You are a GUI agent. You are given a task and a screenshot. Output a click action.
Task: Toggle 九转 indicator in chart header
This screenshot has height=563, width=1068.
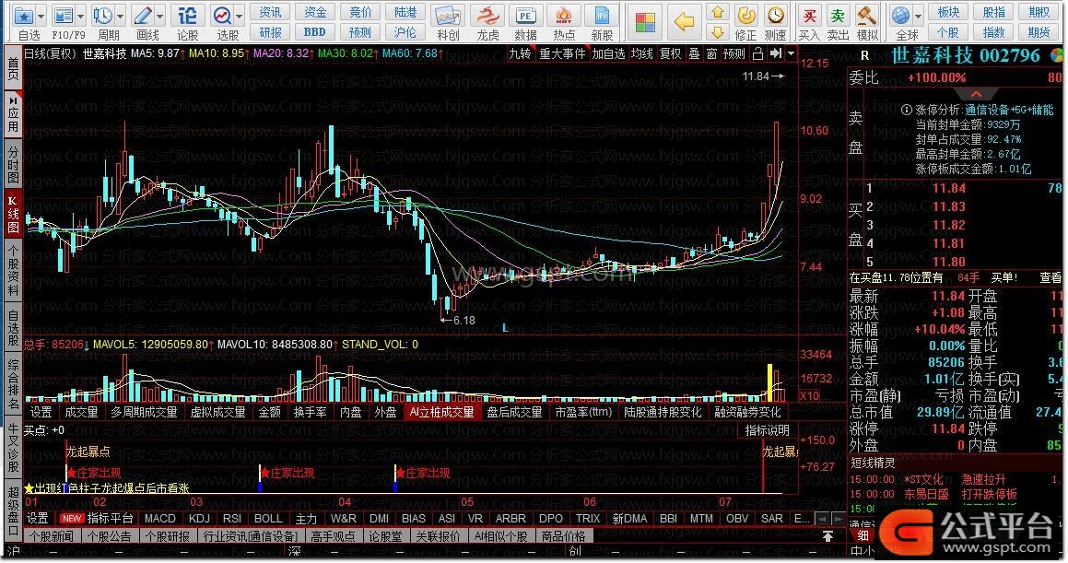pos(520,53)
